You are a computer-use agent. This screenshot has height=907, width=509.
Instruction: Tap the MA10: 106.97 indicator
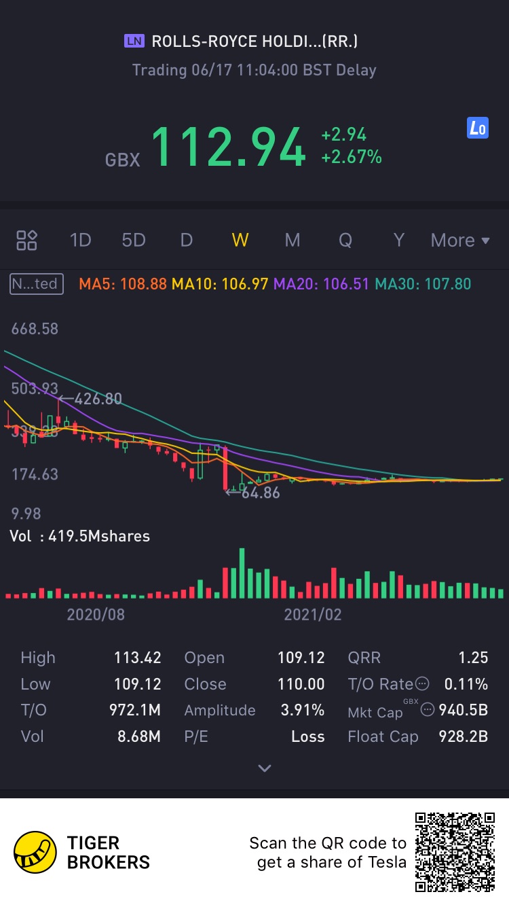pyautogui.click(x=220, y=283)
